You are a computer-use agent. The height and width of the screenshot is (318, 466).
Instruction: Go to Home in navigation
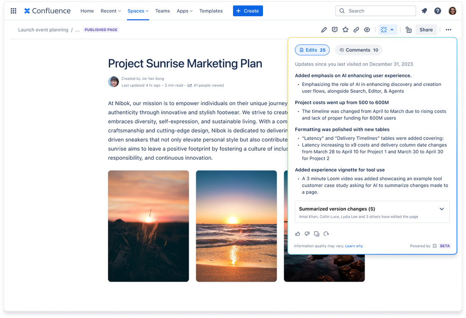pos(87,11)
